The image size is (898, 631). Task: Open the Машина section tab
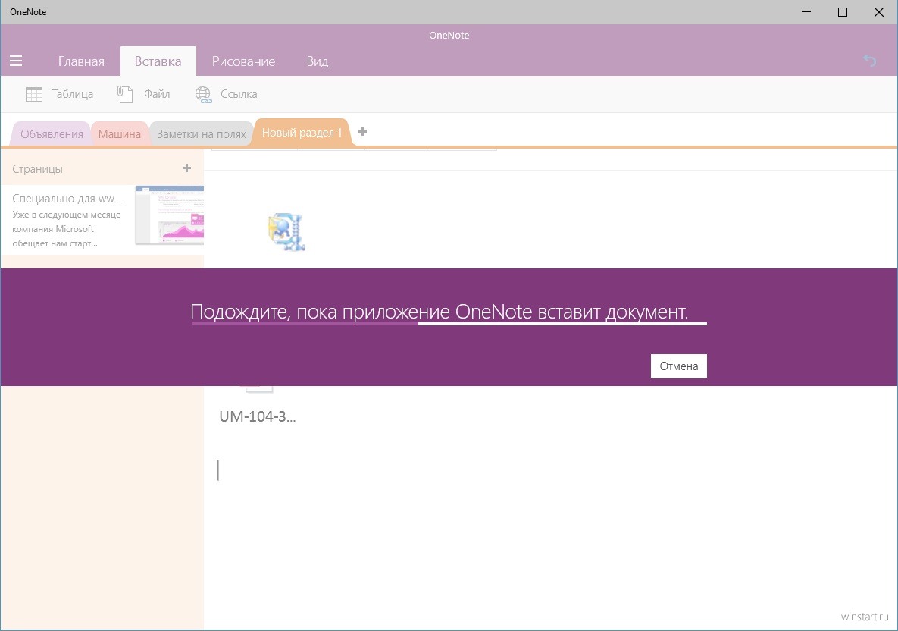click(x=119, y=134)
